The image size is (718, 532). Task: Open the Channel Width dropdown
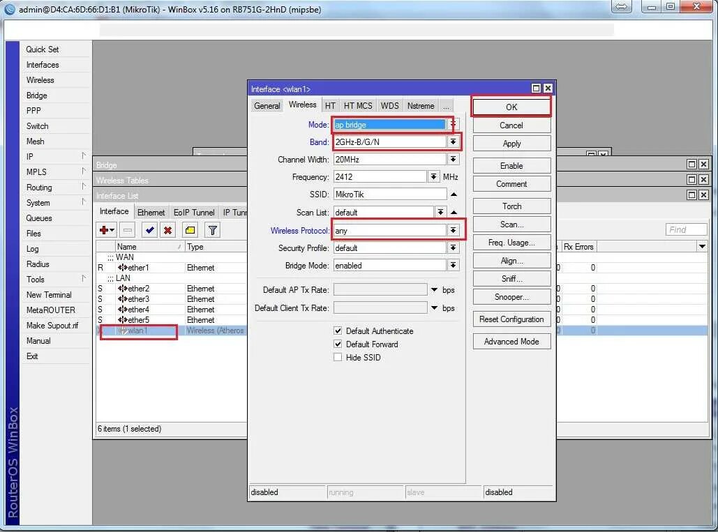453,159
